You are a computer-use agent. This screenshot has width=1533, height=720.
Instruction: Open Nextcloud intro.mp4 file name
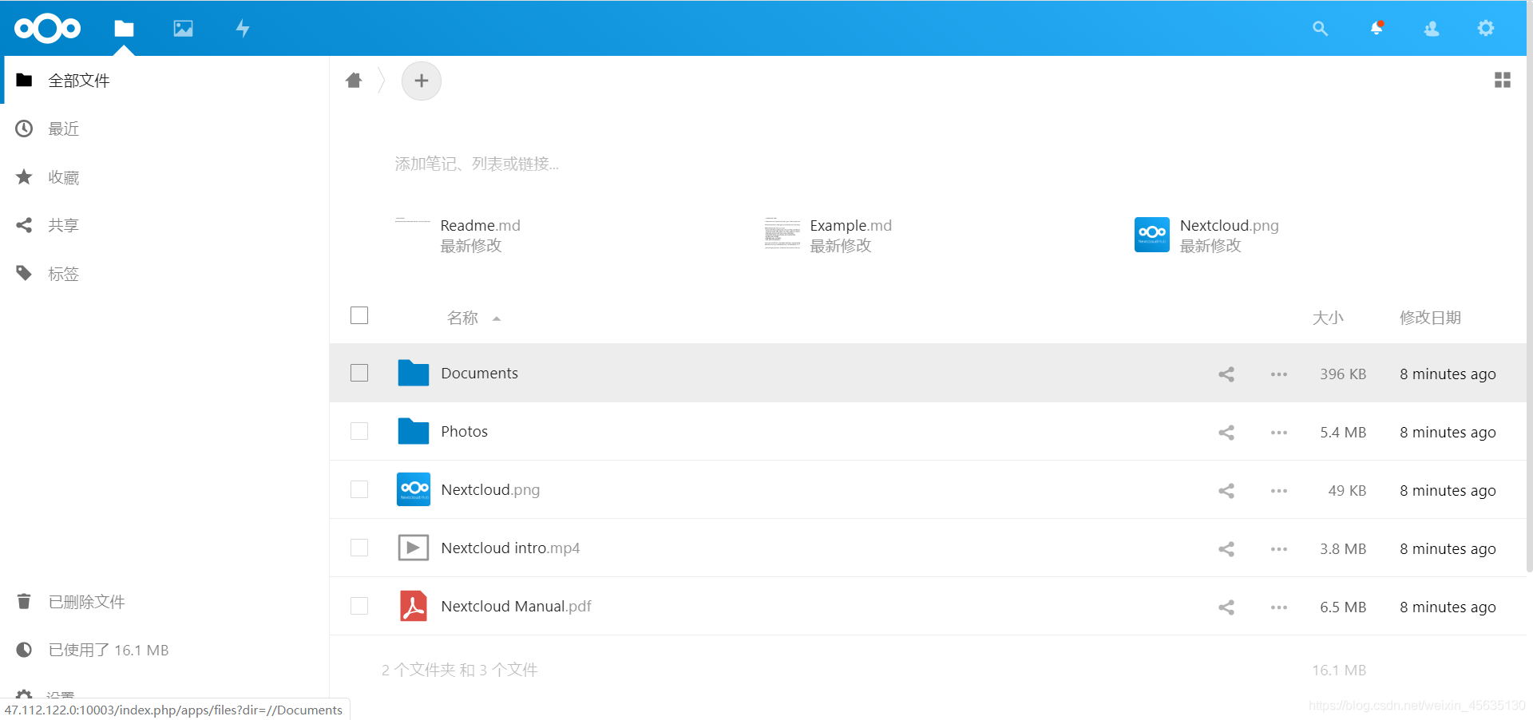click(510, 548)
